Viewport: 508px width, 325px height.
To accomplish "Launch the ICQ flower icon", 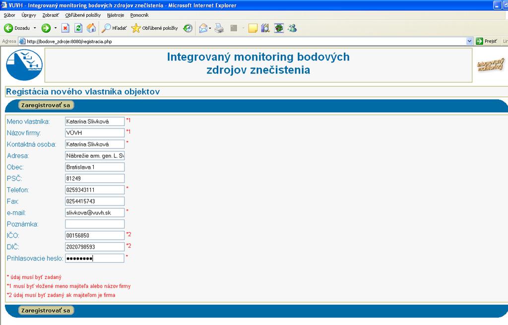I will click(279, 28).
